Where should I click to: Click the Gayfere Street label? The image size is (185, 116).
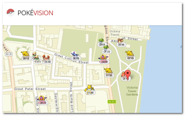[x=56, y=103]
